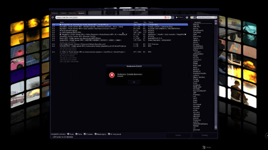Viewport: 268px width, 150px height.
Task: Sort servers by the Gracze column header
Action: (136, 22)
